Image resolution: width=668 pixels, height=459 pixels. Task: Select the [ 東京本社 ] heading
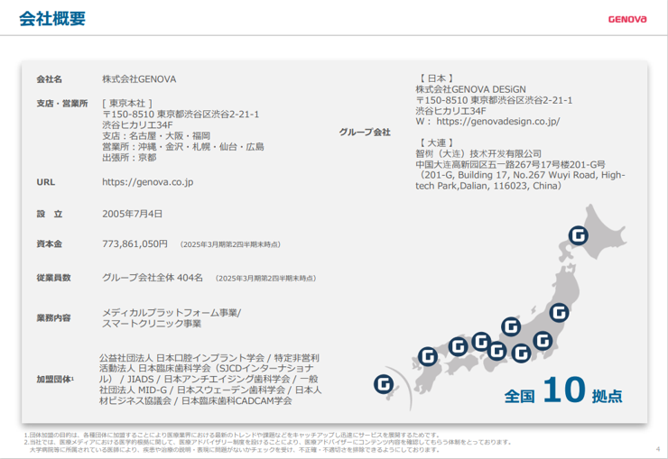point(127,104)
